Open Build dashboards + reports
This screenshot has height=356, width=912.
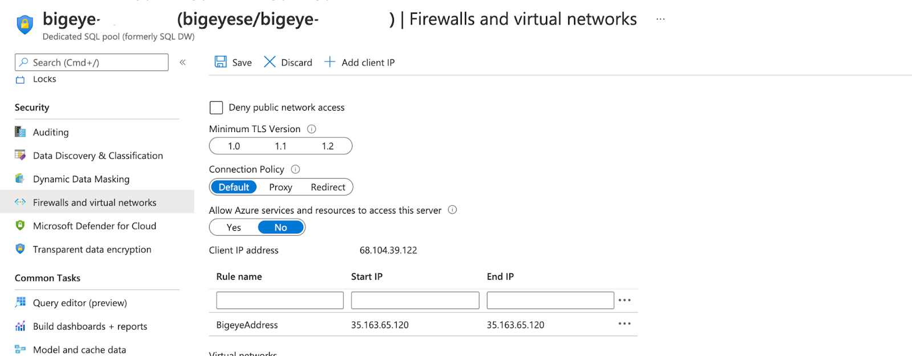click(x=90, y=326)
